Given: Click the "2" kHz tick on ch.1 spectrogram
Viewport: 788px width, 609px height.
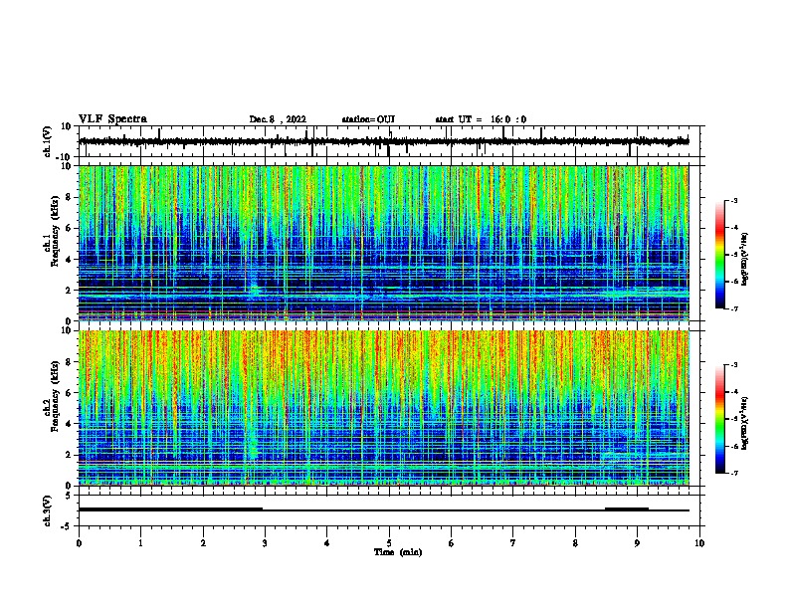Looking at the screenshot, I should coord(69,291).
